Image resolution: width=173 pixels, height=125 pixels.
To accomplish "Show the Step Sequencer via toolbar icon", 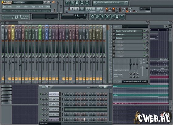I will tap(72, 3).
